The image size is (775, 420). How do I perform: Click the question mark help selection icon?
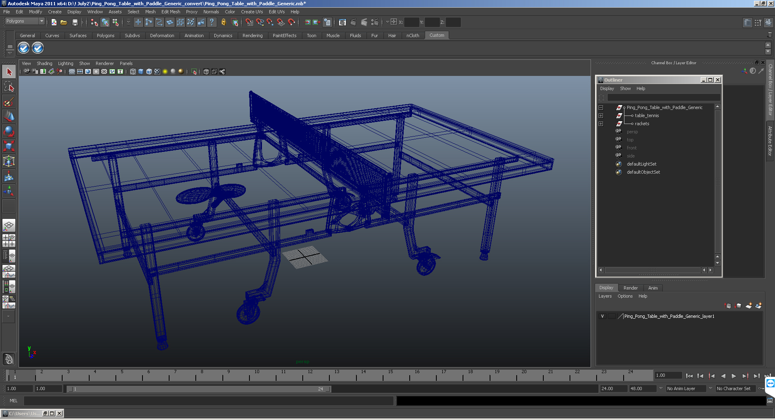(x=212, y=22)
